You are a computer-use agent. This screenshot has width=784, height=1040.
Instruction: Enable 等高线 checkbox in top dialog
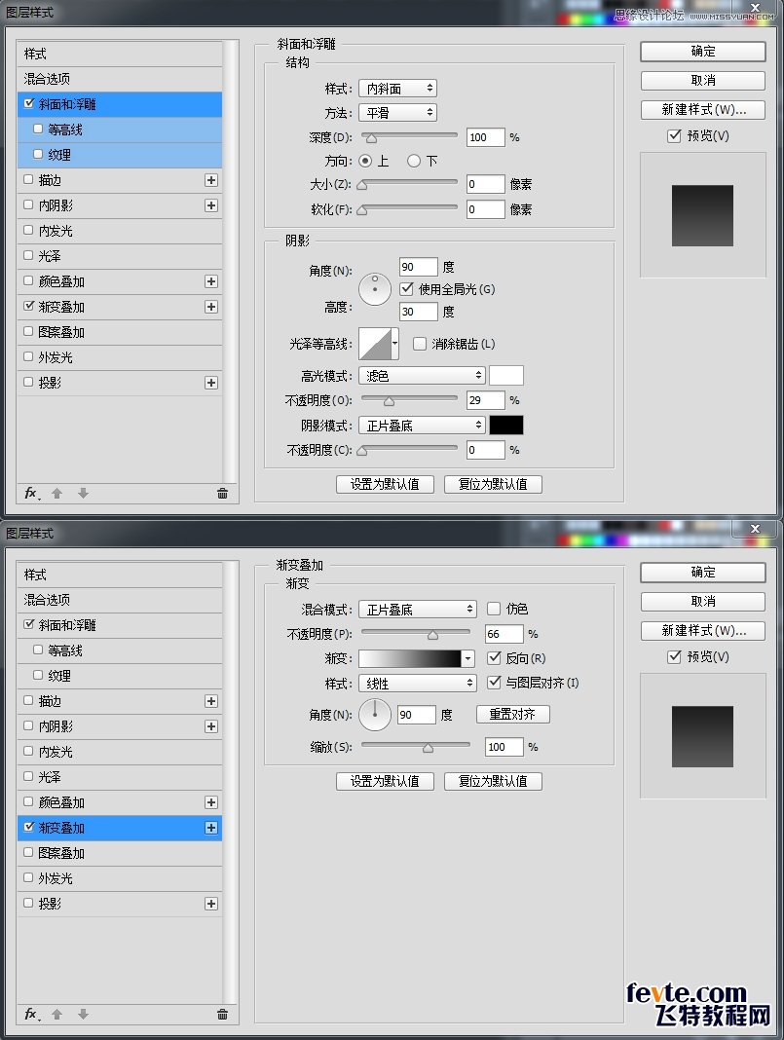pos(38,130)
